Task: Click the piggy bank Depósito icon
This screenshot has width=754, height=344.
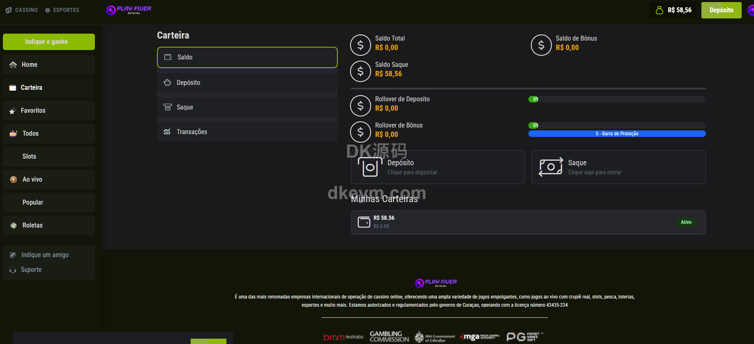Action: coord(167,83)
